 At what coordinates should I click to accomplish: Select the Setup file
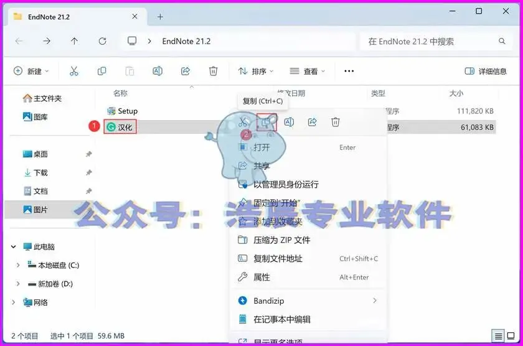122,111
